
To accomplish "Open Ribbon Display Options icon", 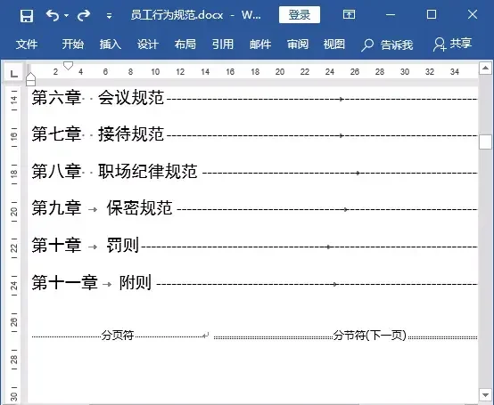I will point(349,14).
